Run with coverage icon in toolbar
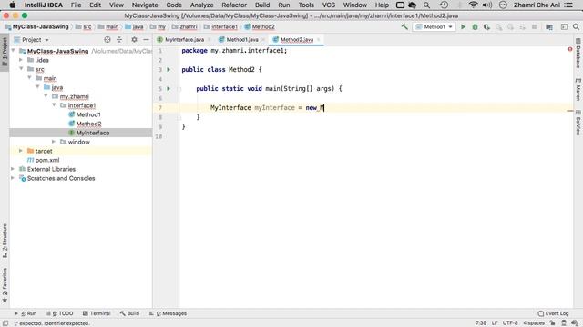The width and height of the screenshot is (583, 327). (x=486, y=26)
